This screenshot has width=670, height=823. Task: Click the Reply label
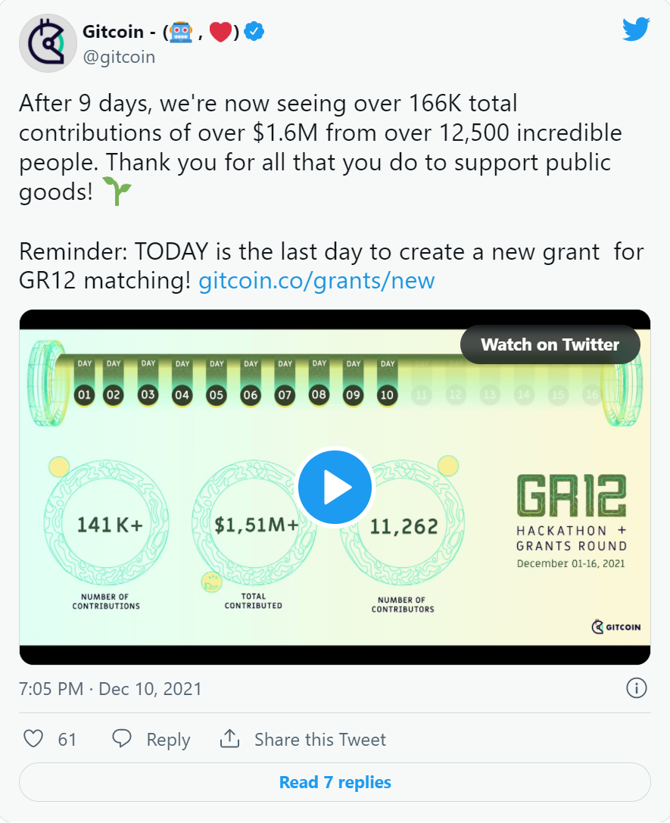tap(168, 740)
